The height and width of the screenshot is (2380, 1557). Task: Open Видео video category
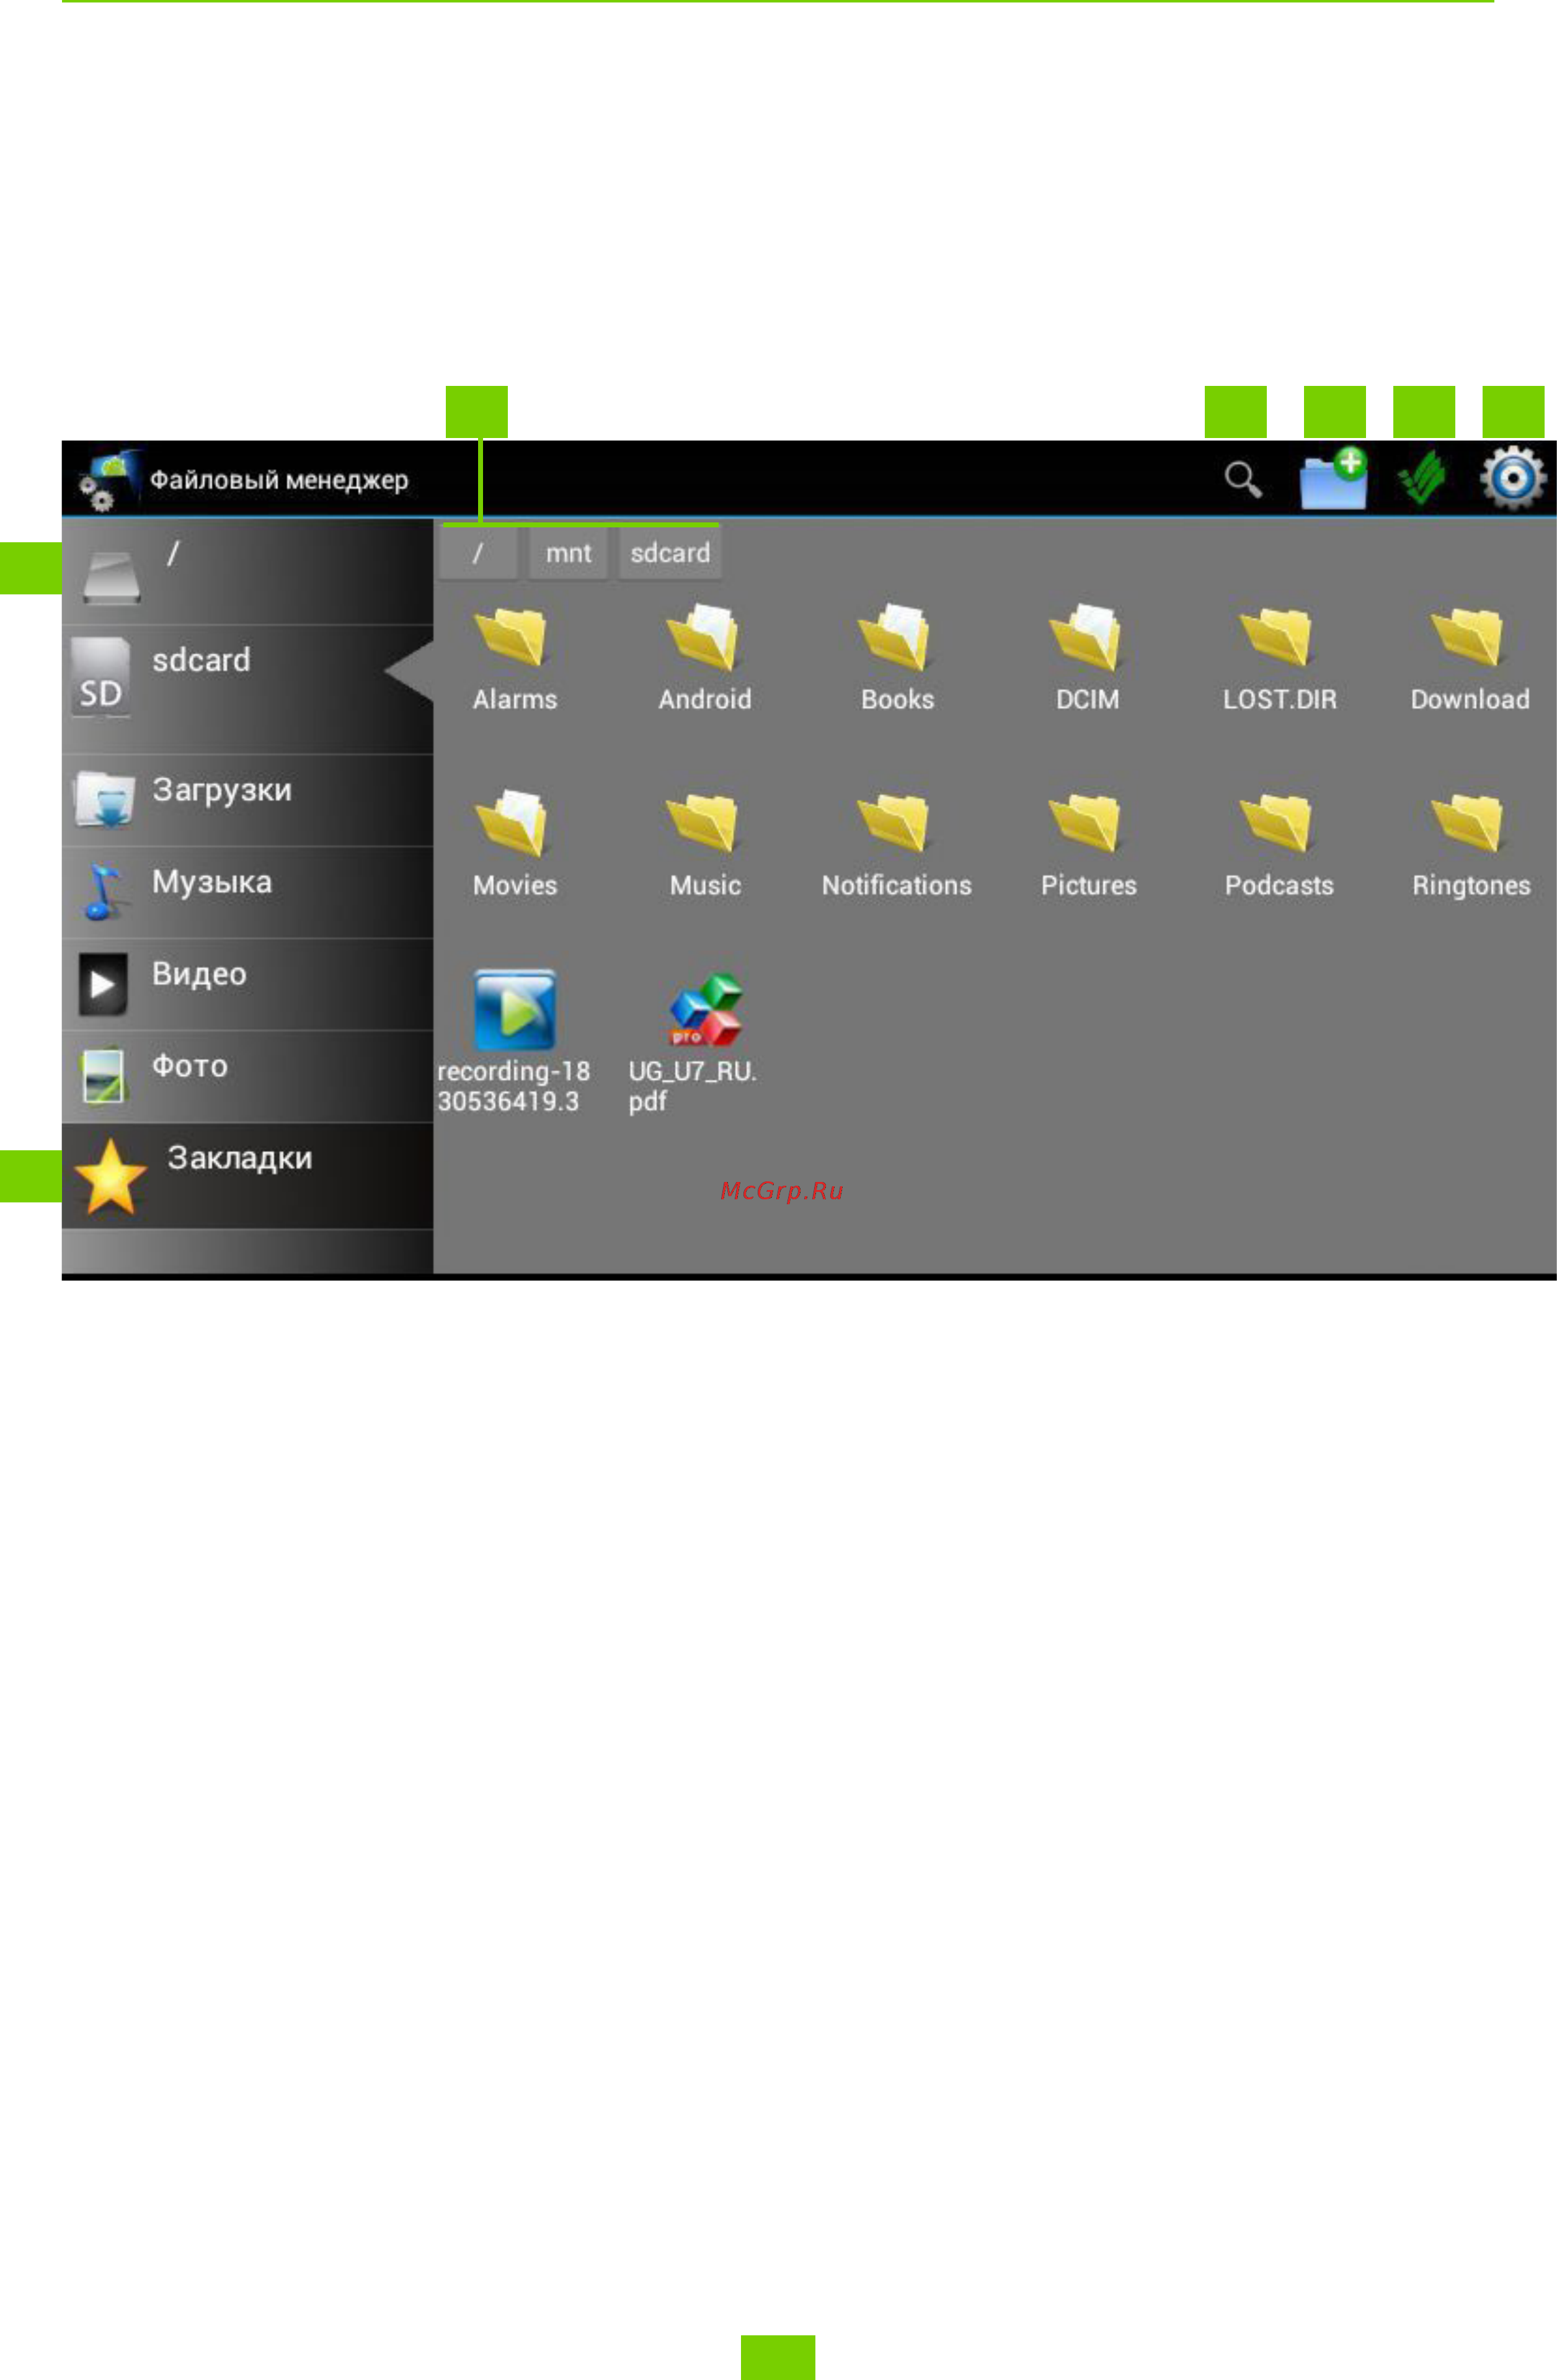(248, 985)
